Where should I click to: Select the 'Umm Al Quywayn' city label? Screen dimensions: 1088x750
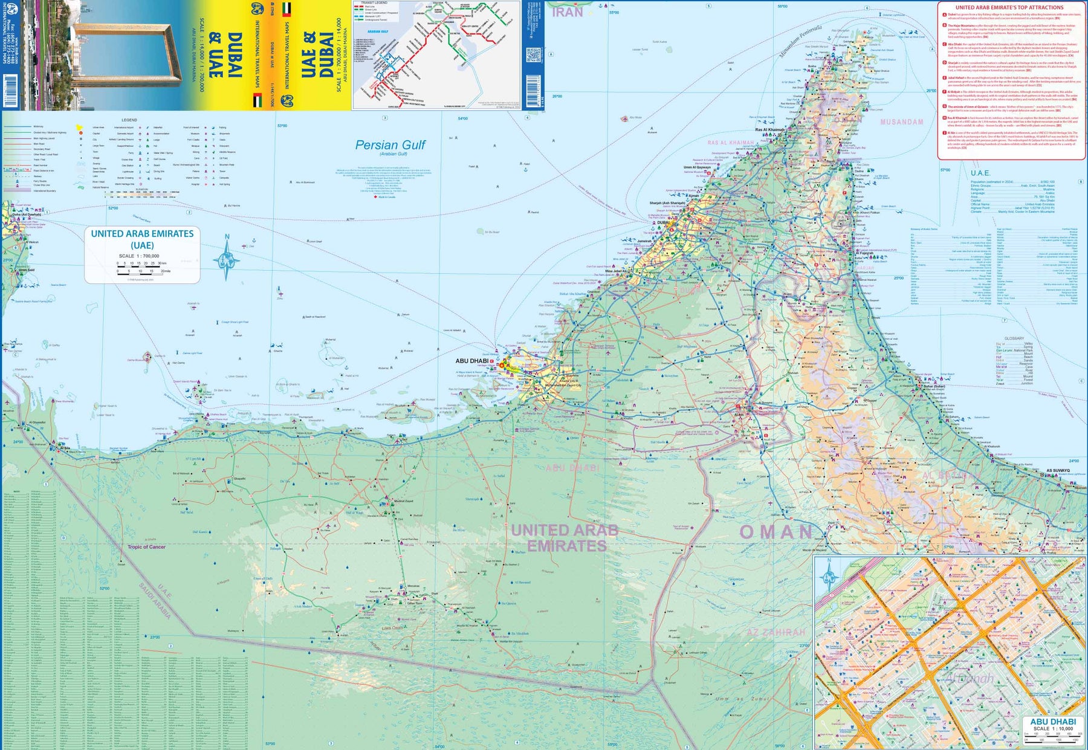(x=697, y=167)
